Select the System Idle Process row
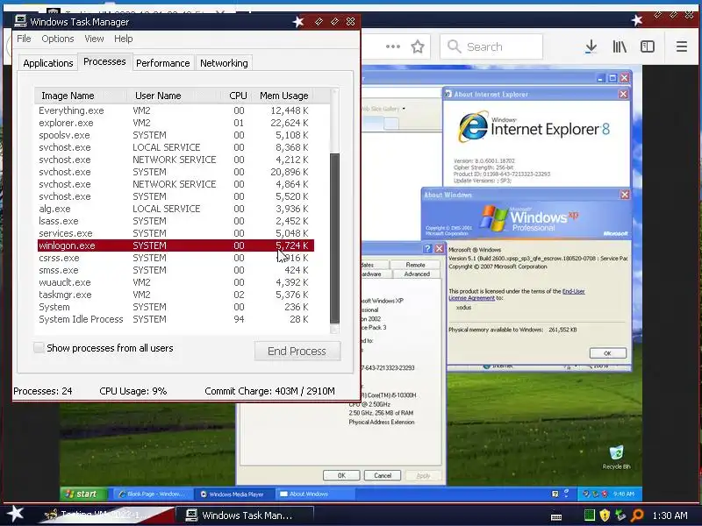 coord(176,319)
